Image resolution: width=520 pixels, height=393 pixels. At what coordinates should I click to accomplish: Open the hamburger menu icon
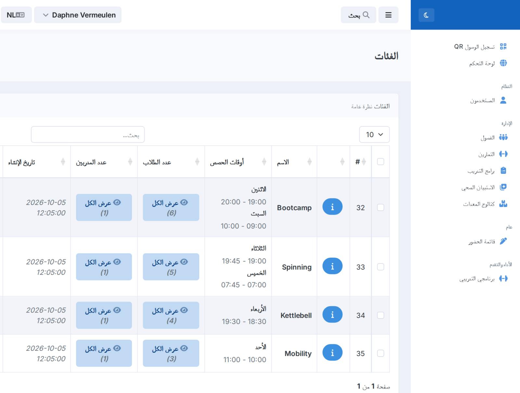click(x=388, y=15)
